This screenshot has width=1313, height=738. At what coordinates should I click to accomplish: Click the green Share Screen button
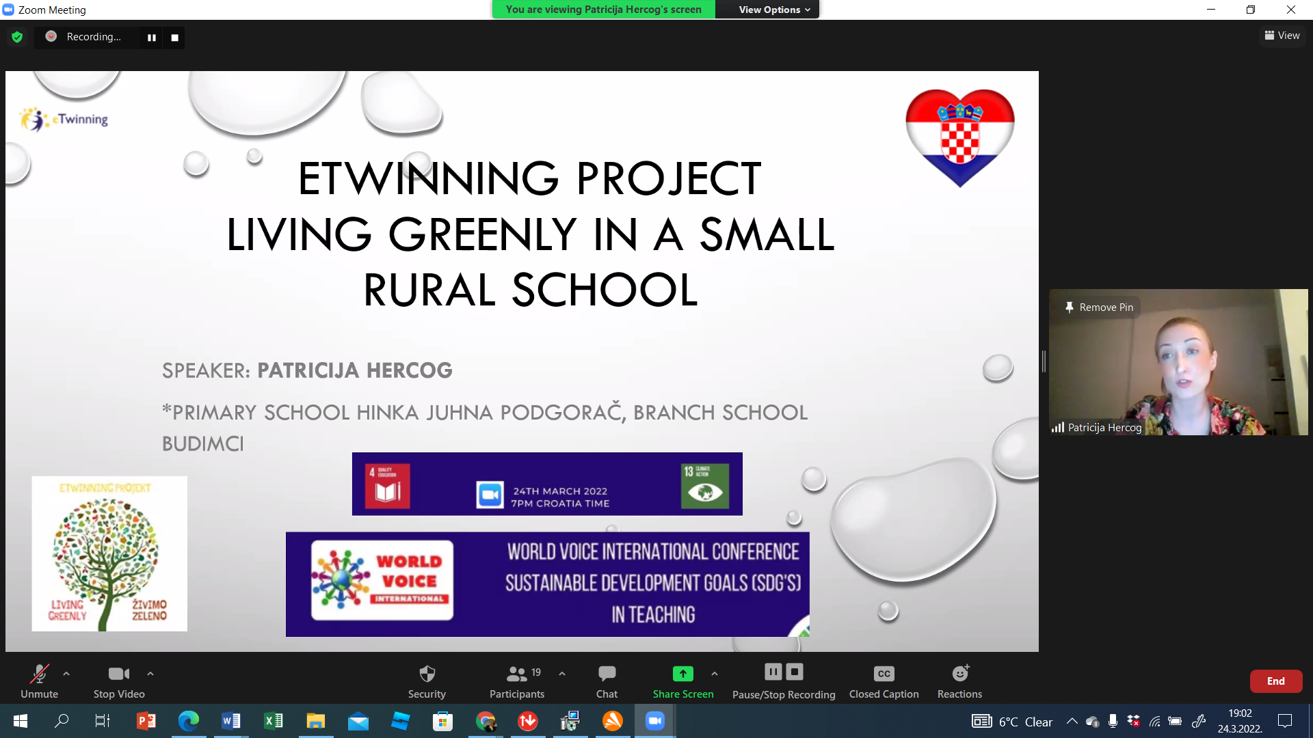[682, 681]
